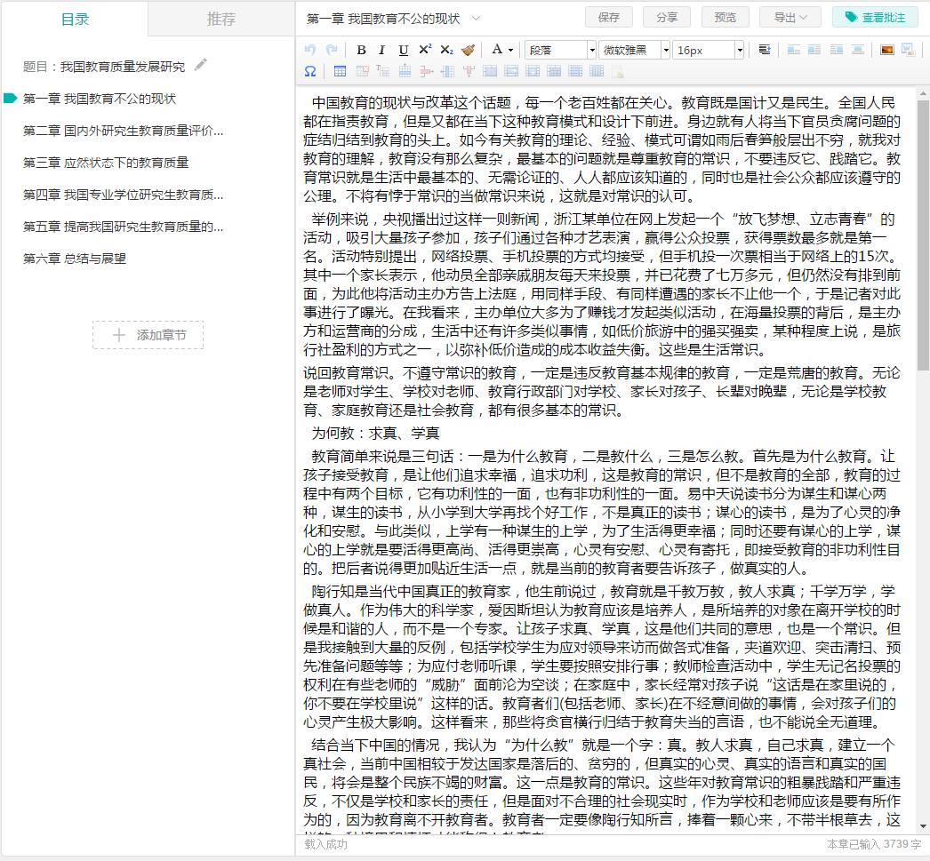This screenshot has height=861, width=930.
Task: Click the format brush icon
Action: [468, 50]
